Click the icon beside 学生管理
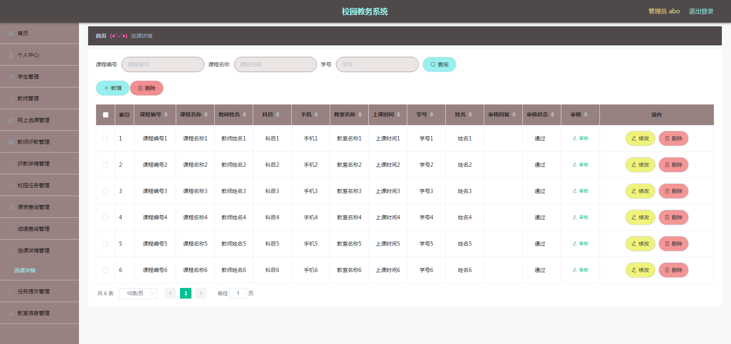The height and width of the screenshot is (344, 731). 11,77
